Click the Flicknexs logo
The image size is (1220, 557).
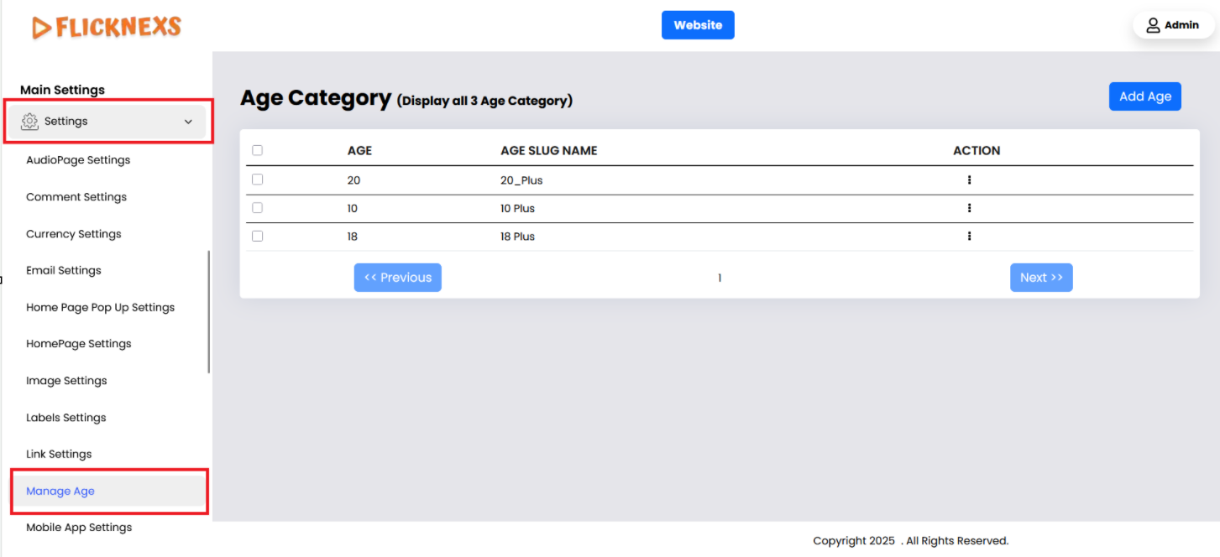click(x=107, y=28)
